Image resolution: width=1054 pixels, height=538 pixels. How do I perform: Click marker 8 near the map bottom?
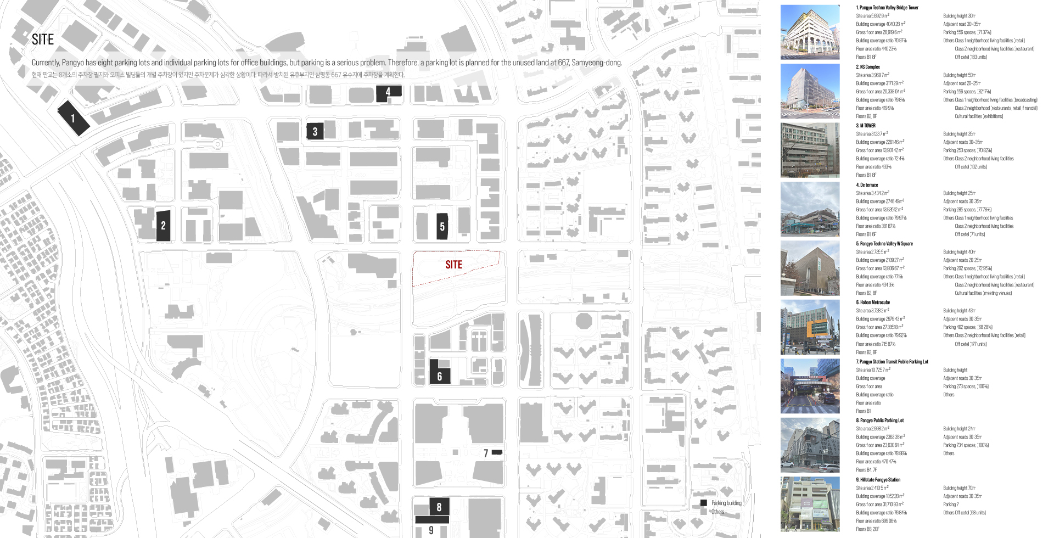439,507
